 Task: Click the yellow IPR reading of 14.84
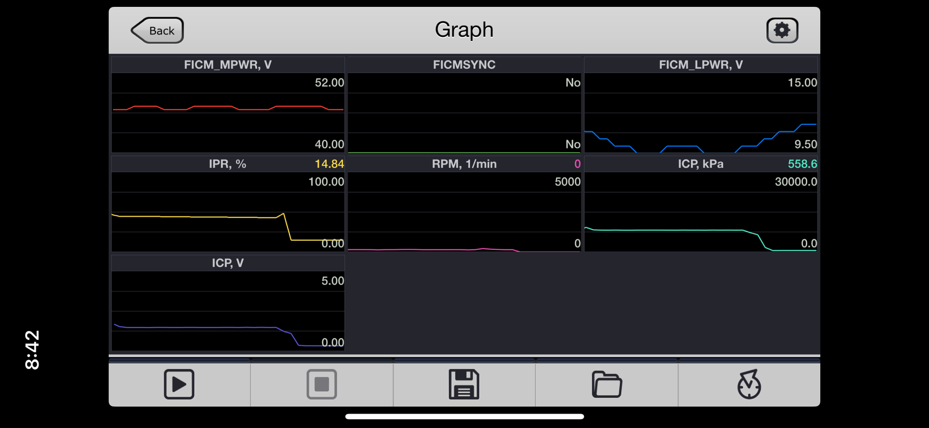coord(330,163)
